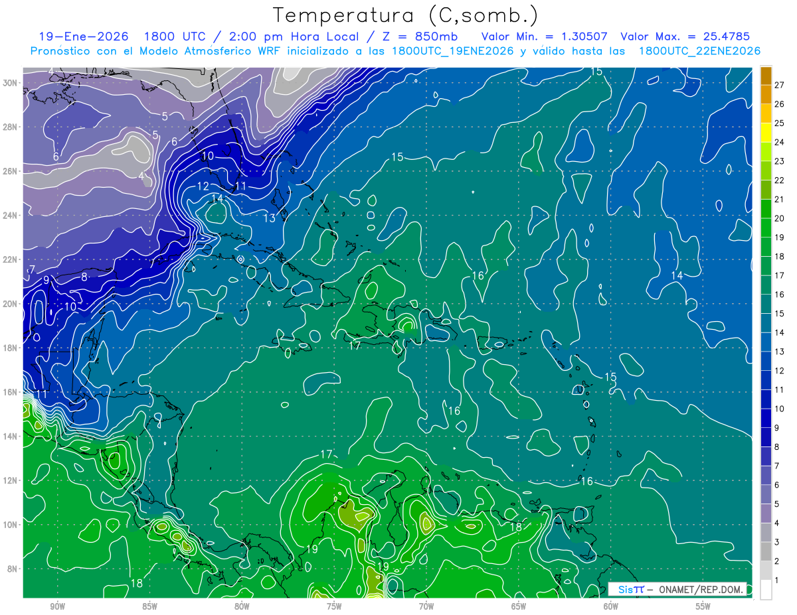Click the "80W" longitude label
This screenshot has width=797, height=615.
[242, 606]
